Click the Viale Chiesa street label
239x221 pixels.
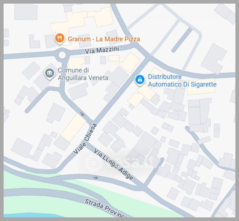[85, 138]
